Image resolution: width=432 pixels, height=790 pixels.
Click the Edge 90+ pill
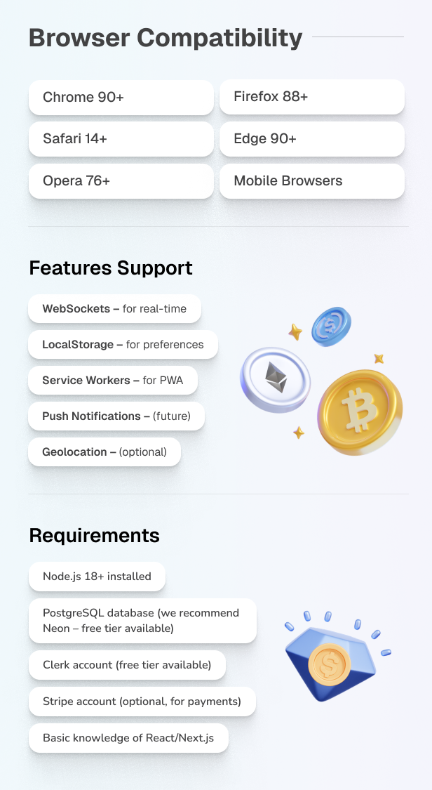(311, 139)
